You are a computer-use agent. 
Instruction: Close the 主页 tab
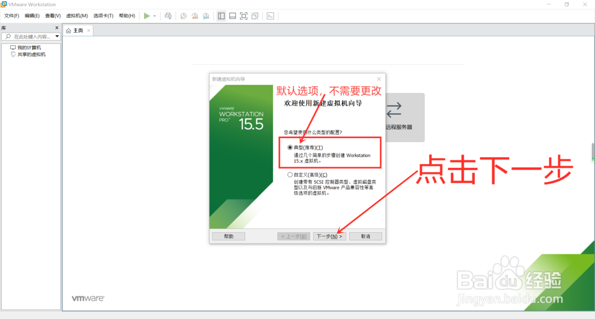(x=89, y=31)
